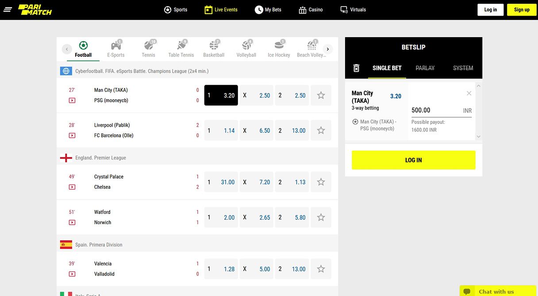Click the Parimatch logo

click(35, 9)
